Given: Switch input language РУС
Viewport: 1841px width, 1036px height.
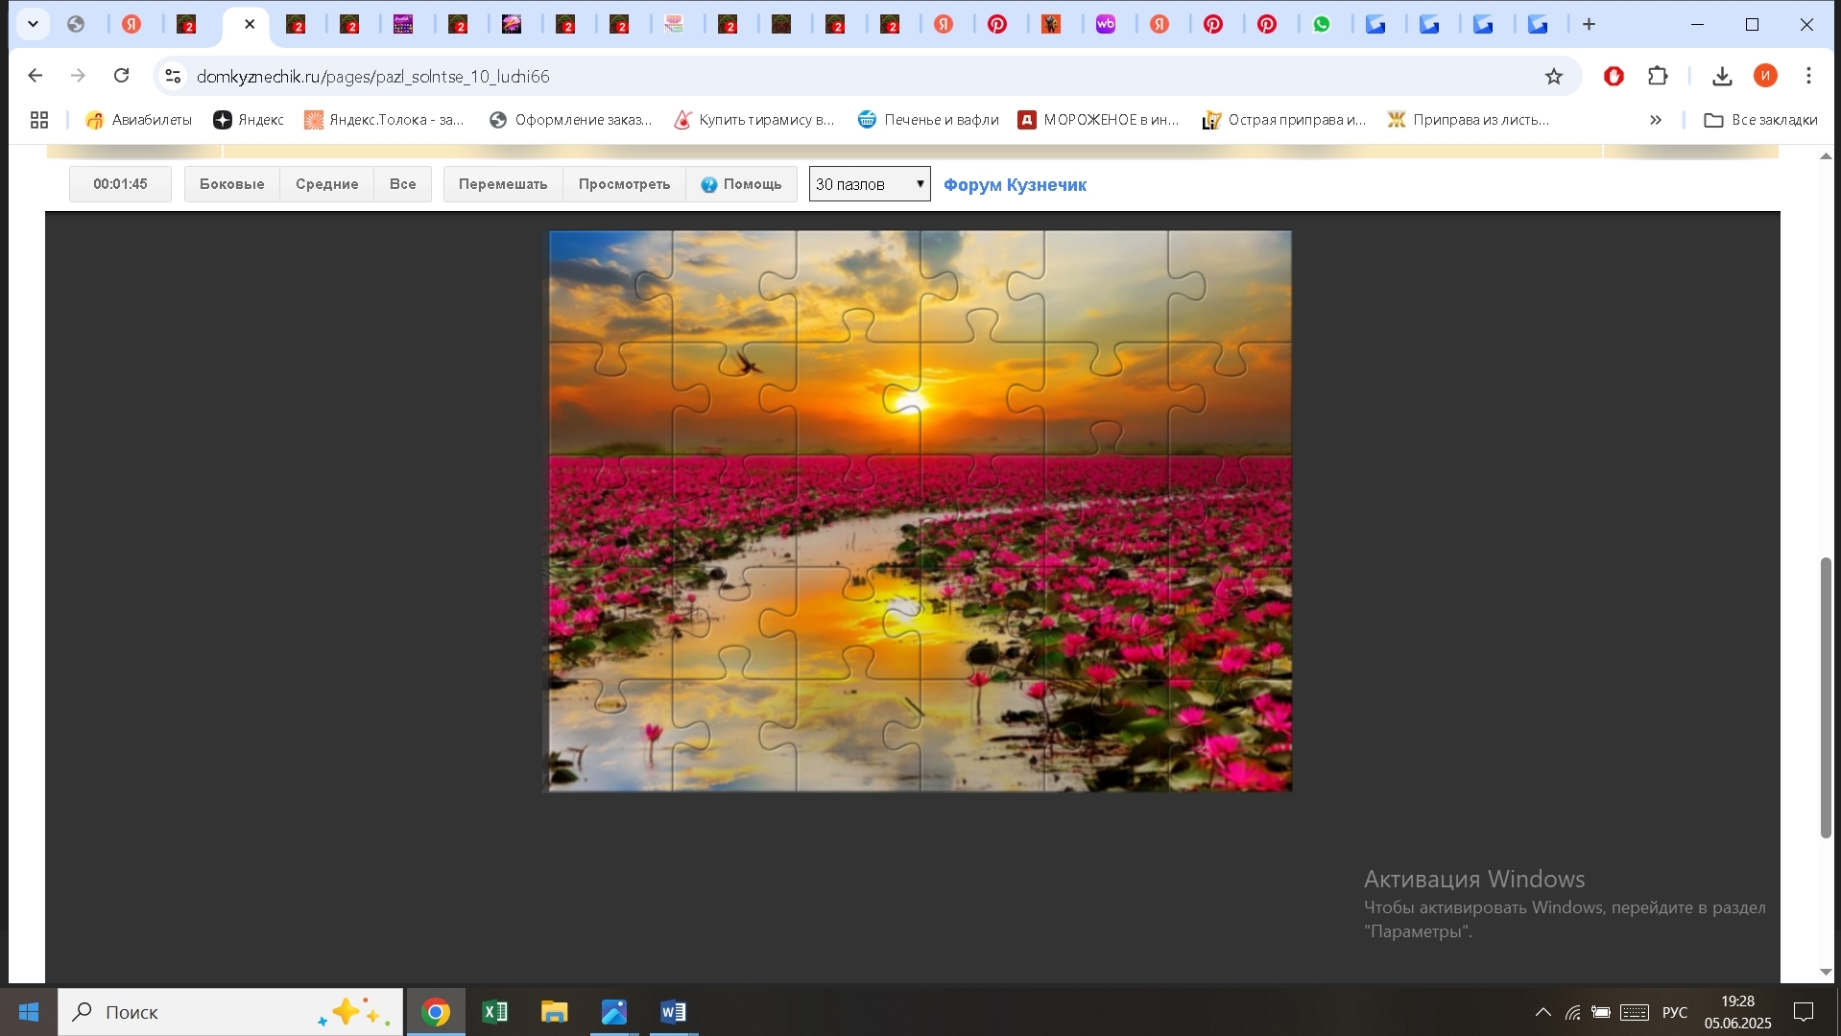Looking at the screenshot, I should coord(1675,1012).
